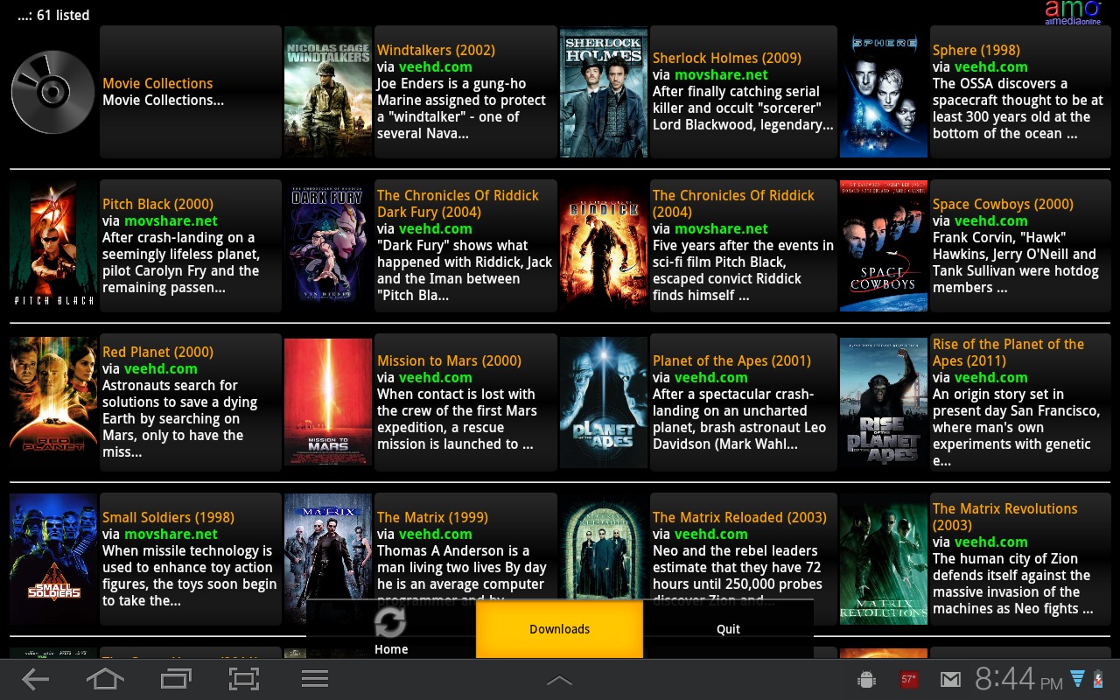1120x700 pixels.
Task: Select the Downloads menu item
Action: pos(559,629)
